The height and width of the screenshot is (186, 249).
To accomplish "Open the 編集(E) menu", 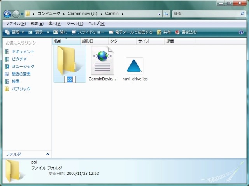I will click(x=37, y=24).
